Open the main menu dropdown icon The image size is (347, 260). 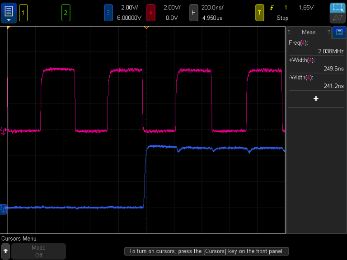9,13
